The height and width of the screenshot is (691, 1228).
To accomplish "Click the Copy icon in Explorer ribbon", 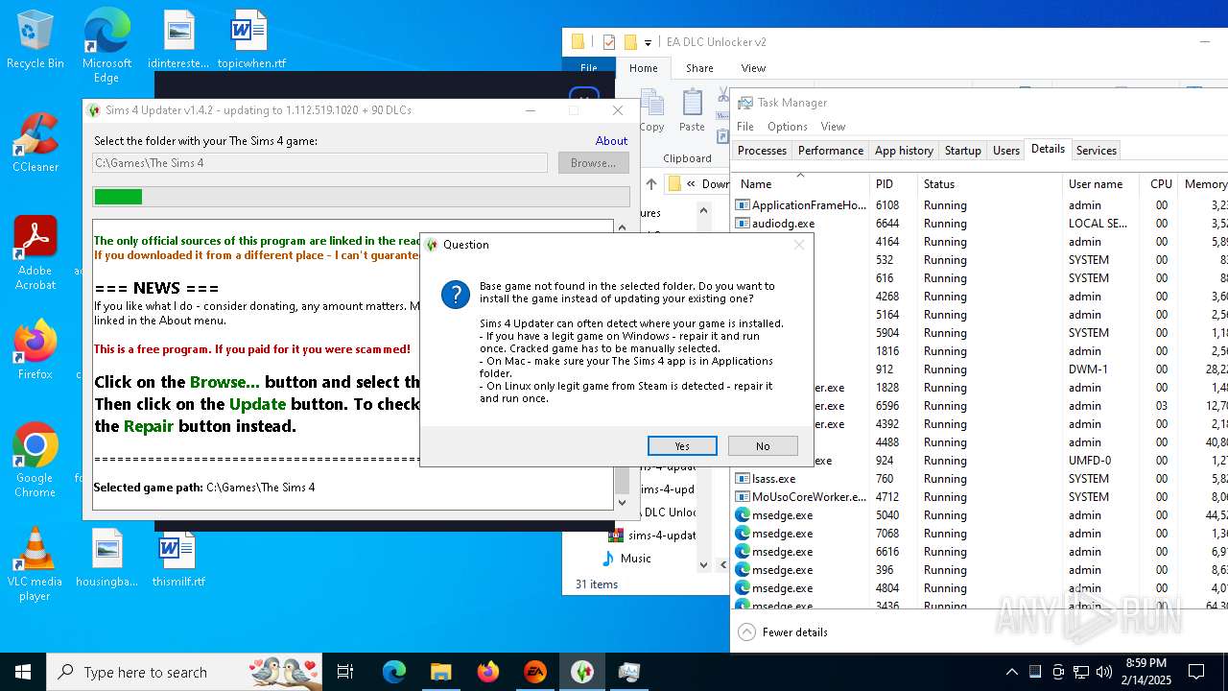I will (x=651, y=110).
